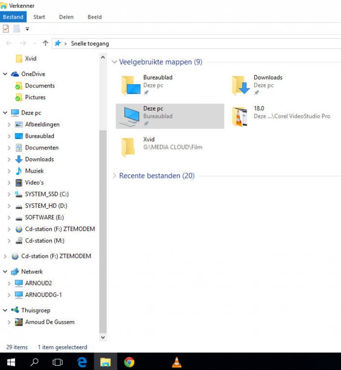The height and width of the screenshot is (370, 341).
Task: Switch to the Beeld ribbon tab
Action: pos(94,17)
